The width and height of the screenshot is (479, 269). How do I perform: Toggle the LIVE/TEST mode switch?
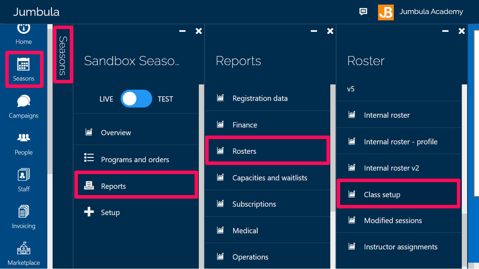pos(136,99)
